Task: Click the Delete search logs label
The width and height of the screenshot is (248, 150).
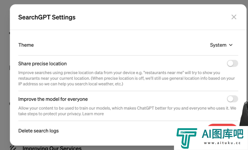Action: (38, 130)
